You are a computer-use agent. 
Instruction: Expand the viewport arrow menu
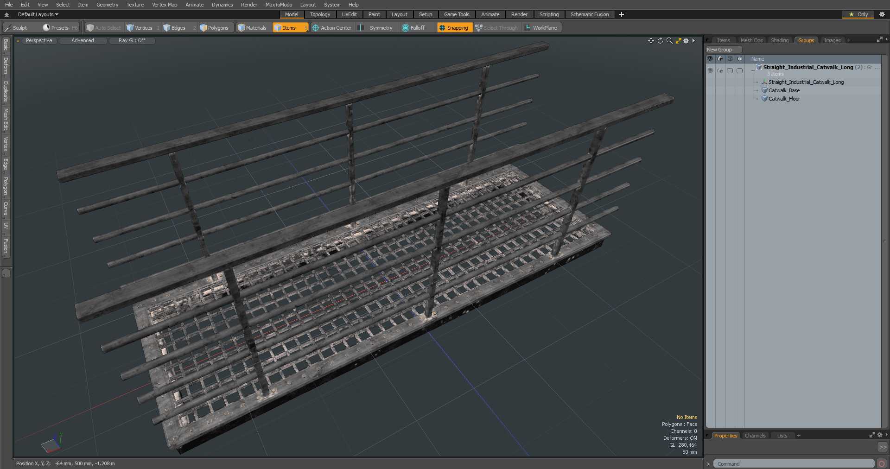(693, 41)
